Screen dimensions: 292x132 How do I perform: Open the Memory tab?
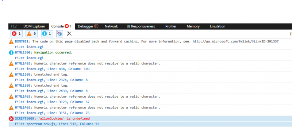coord(193,26)
